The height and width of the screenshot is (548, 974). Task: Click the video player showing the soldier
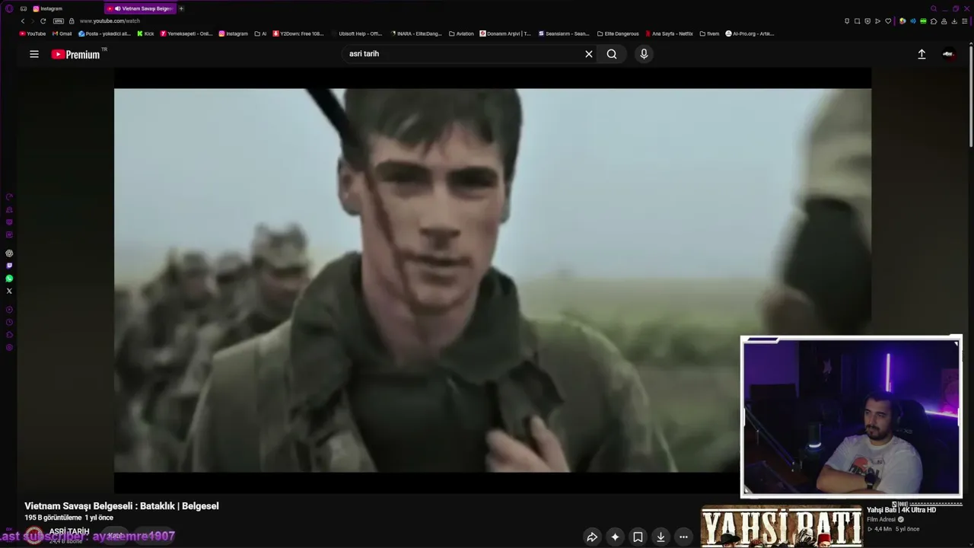pyautogui.click(x=492, y=280)
